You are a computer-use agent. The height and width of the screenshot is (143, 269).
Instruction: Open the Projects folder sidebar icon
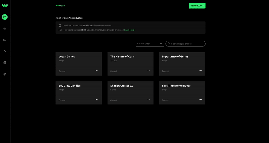click(x=5, y=17)
